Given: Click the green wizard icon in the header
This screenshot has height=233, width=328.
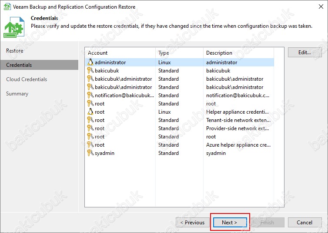Looking at the screenshot, I should (x=14, y=27).
